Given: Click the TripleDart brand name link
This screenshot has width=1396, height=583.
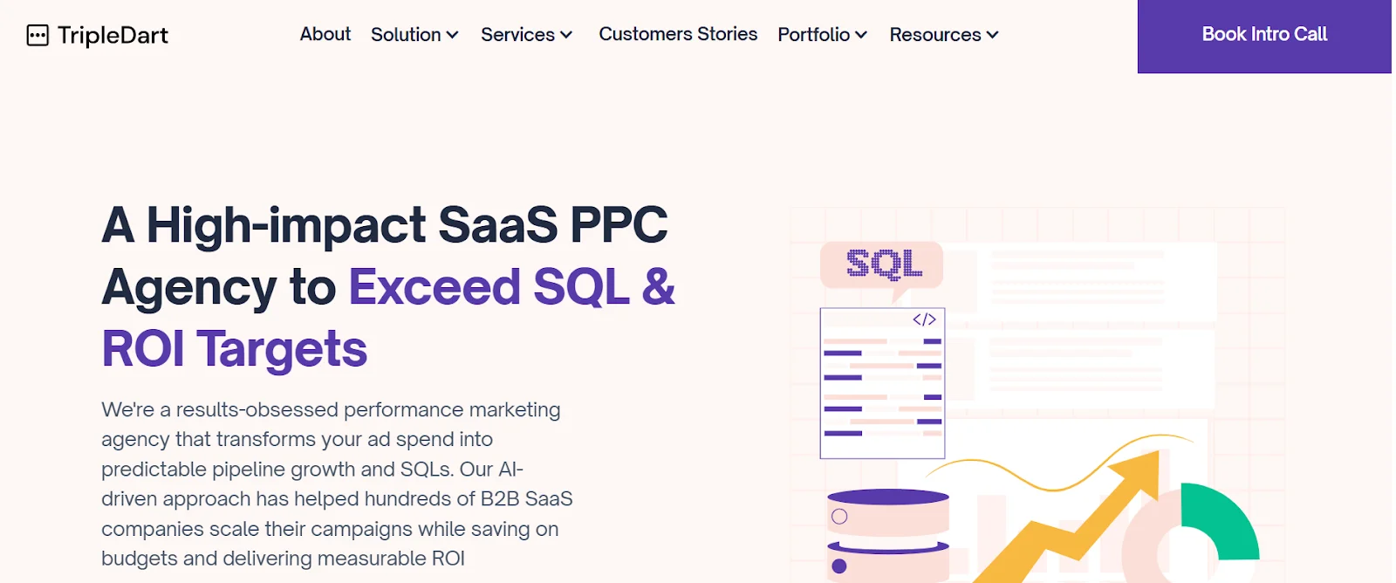Looking at the screenshot, I should (x=113, y=36).
